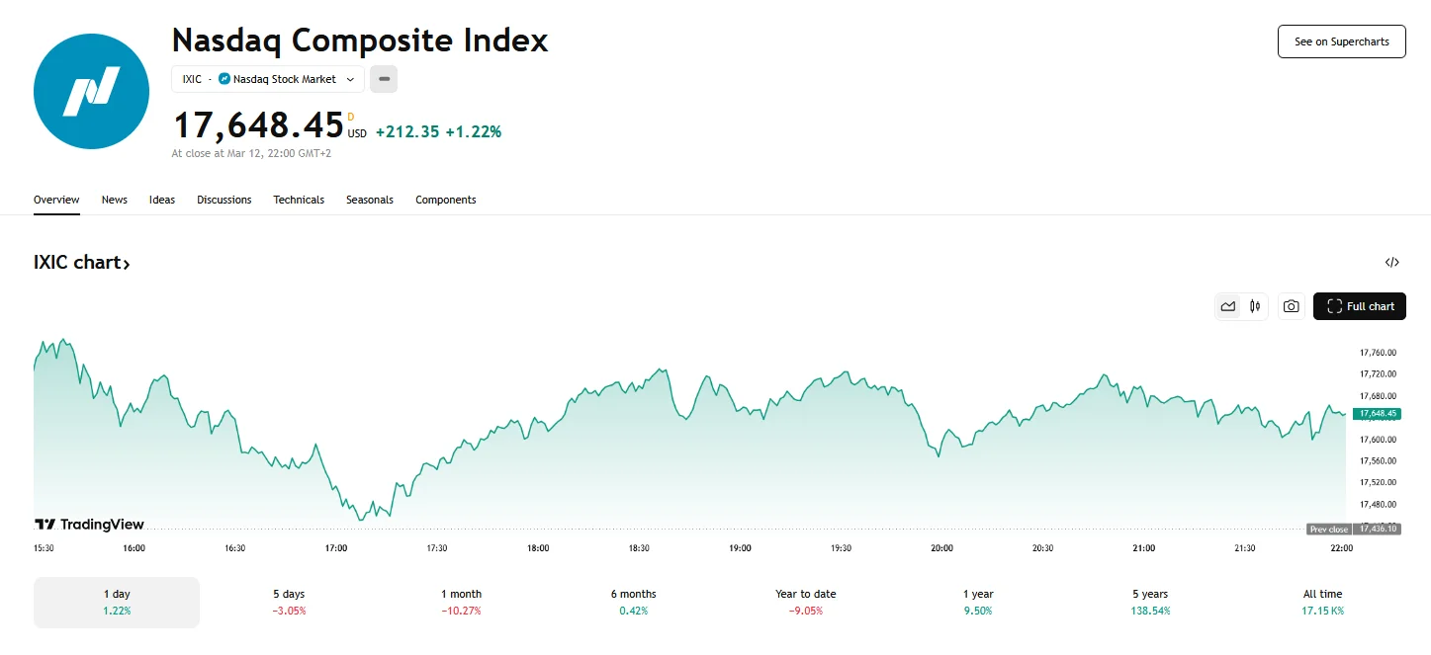Switch chart to candlestick style
This screenshot has height=655, width=1431.
tap(1254, 306)
